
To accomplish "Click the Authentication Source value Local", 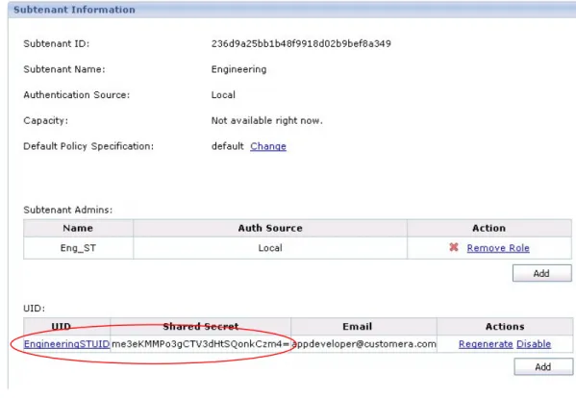I will tap(223, 95).
